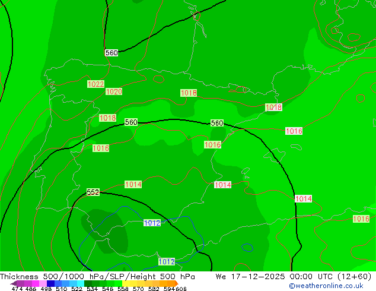The image size is (376, 291).
Task: Select the orange arrow tip at 606 on legend
Action: (177, 283)
